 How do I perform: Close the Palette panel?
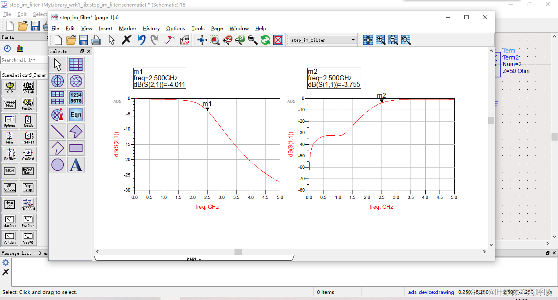[88, 51]
